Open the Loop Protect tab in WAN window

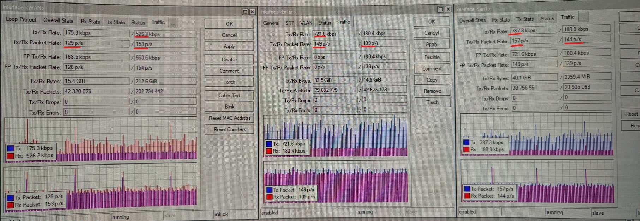21,19
